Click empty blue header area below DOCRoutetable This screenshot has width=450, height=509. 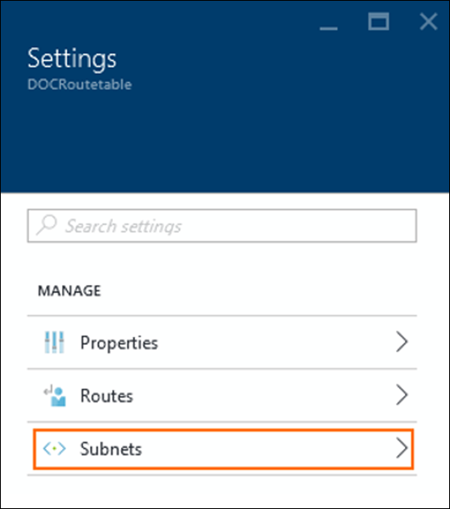coord(225,143)
